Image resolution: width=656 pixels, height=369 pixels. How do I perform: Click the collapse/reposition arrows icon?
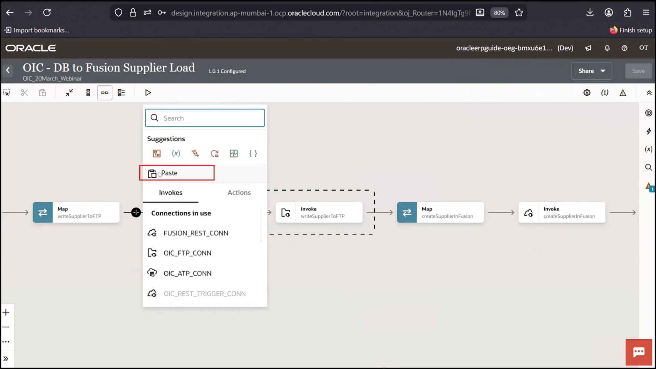point(69,93)
